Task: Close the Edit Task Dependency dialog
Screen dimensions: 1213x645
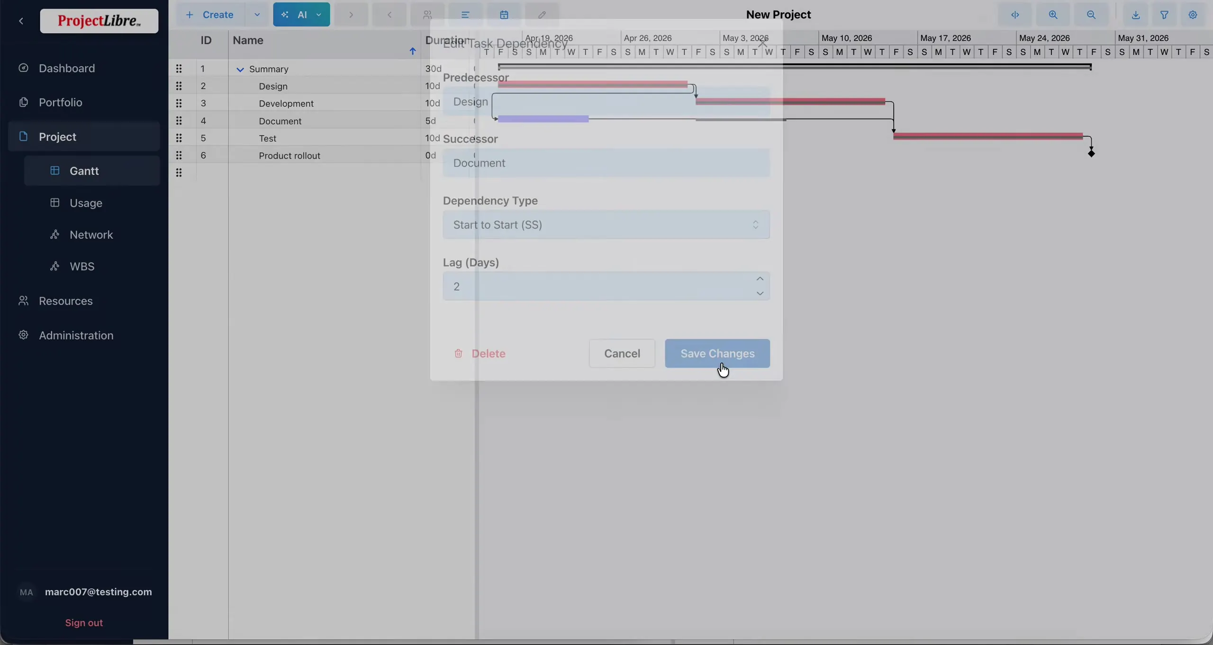Action: 762,43
